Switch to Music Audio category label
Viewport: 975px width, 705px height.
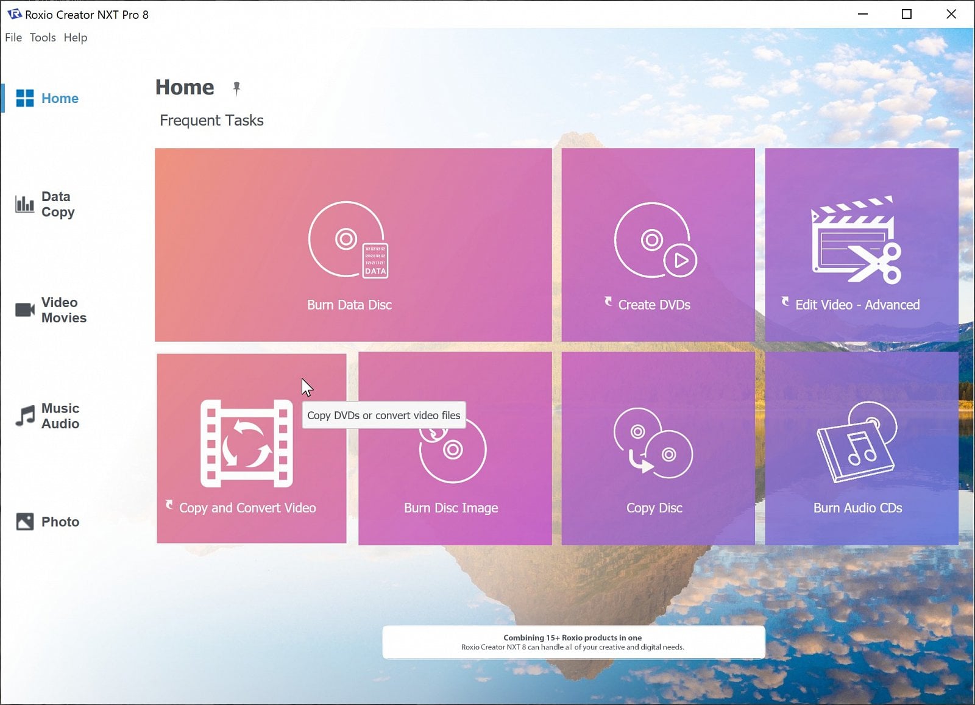[x=60, y=416]
